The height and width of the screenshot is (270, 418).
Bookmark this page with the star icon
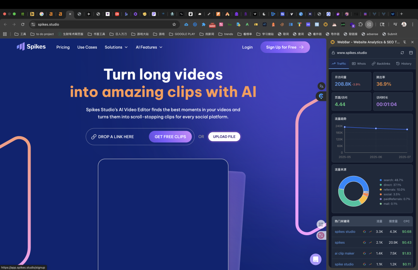pyautogui.click(x=174, y=24)
